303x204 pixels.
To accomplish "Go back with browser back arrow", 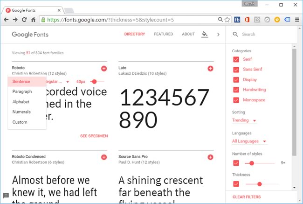I will (6, 20).
